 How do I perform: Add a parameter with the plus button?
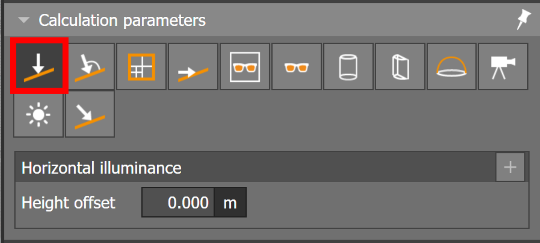[x=510, y=167]
